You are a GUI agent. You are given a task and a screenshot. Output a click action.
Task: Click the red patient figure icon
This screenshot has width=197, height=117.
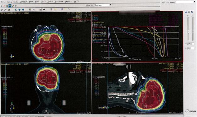click(x=4, y=6)
